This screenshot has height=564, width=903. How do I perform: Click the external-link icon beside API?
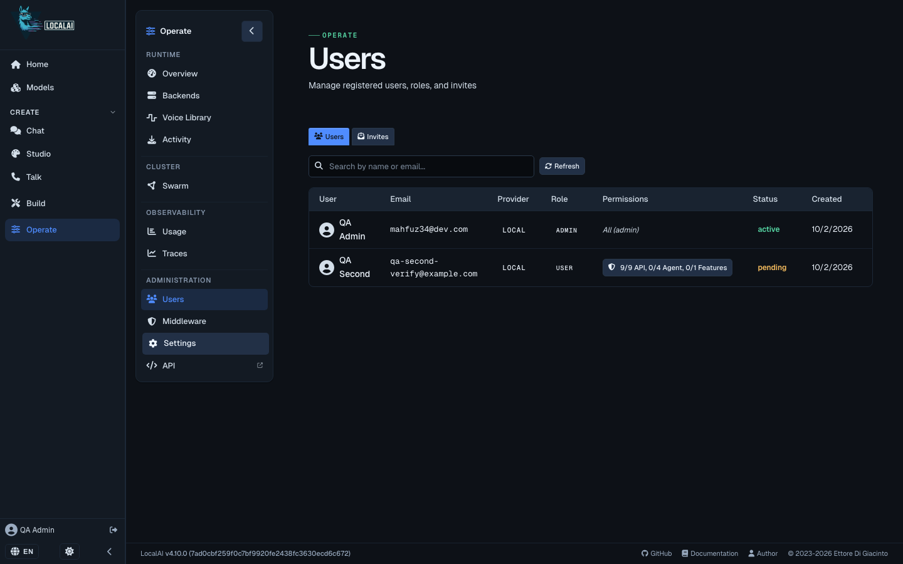[x=260, y=365]
